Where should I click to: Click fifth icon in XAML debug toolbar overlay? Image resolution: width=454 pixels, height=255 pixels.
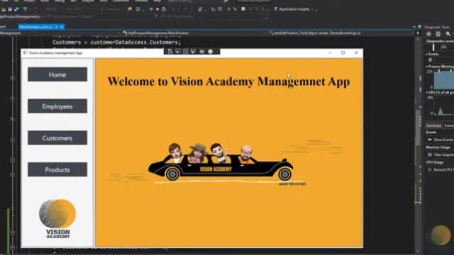201,52
